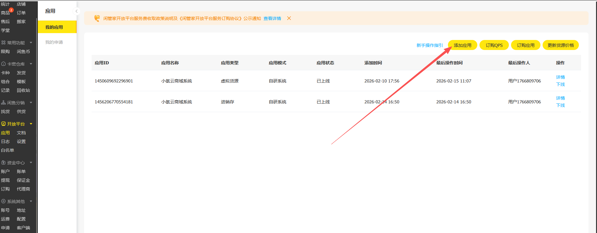Screen dimensions: 597x233
Task: Open 日志 under 开放平台
Action: 5,141
